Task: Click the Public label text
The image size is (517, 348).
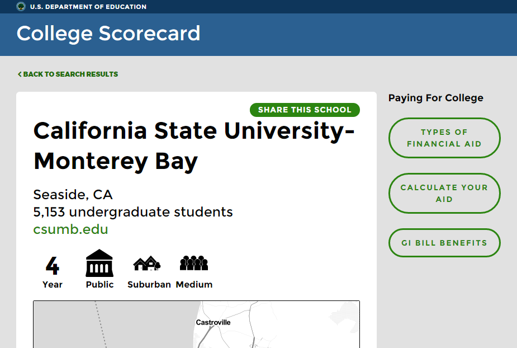Action: 99,285
